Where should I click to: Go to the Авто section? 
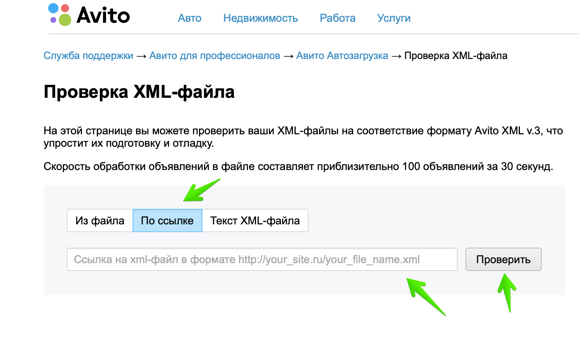point(190,18)
